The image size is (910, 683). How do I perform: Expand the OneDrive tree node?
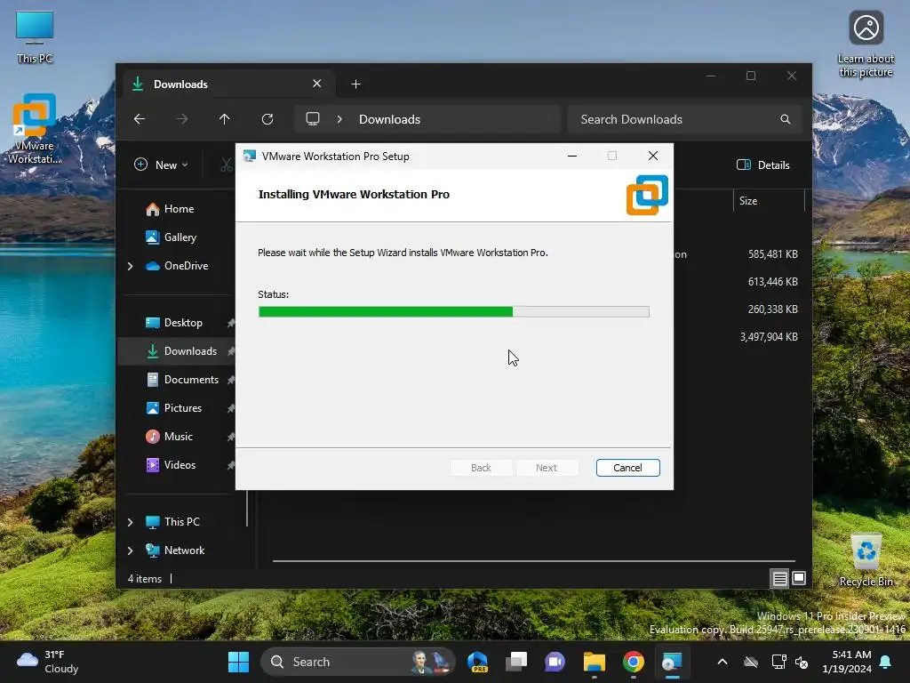130,266
